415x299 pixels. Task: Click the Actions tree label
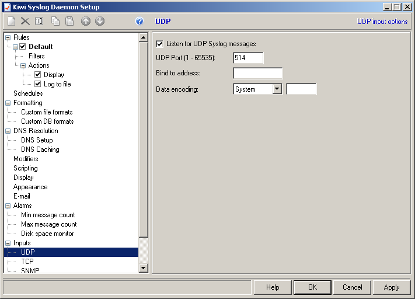[39, 65]
